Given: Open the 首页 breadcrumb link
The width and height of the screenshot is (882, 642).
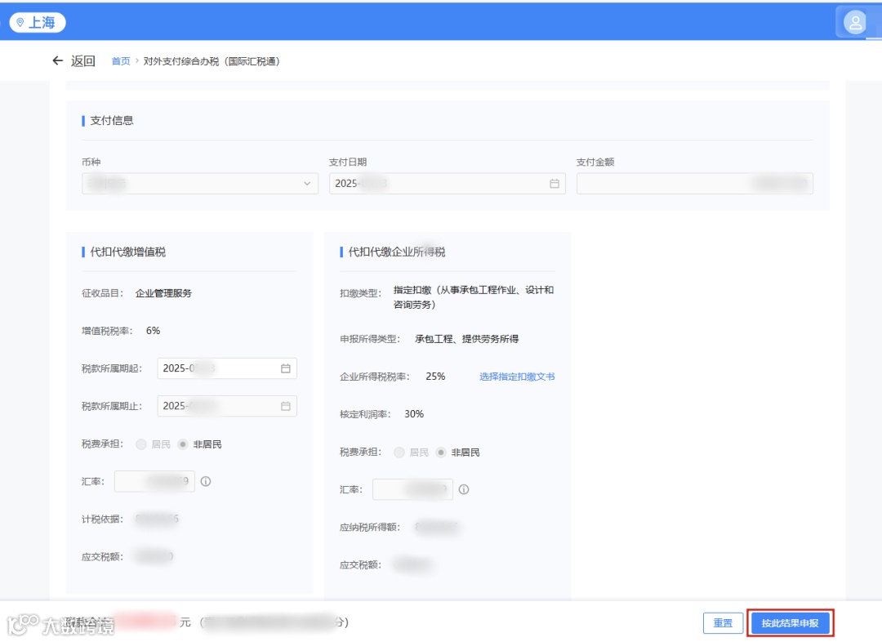Looking at the screenshot, I should pos(121,61).
